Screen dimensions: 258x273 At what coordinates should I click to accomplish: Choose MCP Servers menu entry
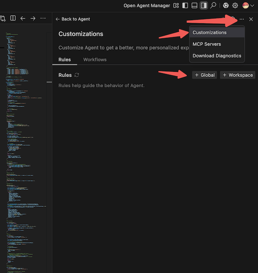tap(206, 44)
